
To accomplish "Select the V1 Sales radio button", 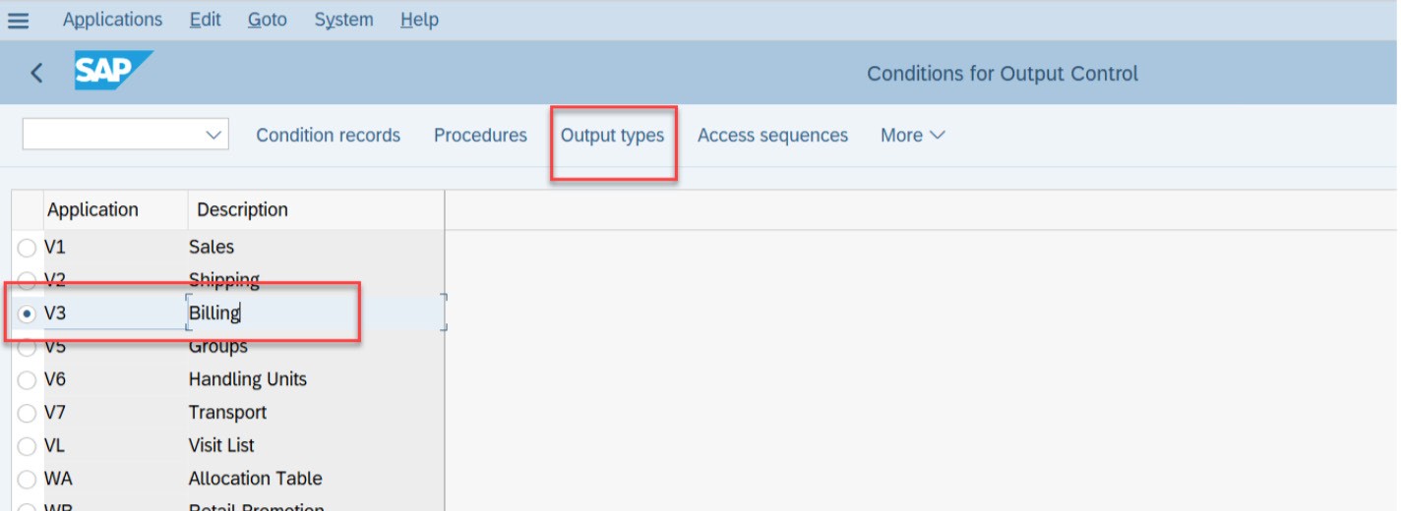I will [27, 249].
